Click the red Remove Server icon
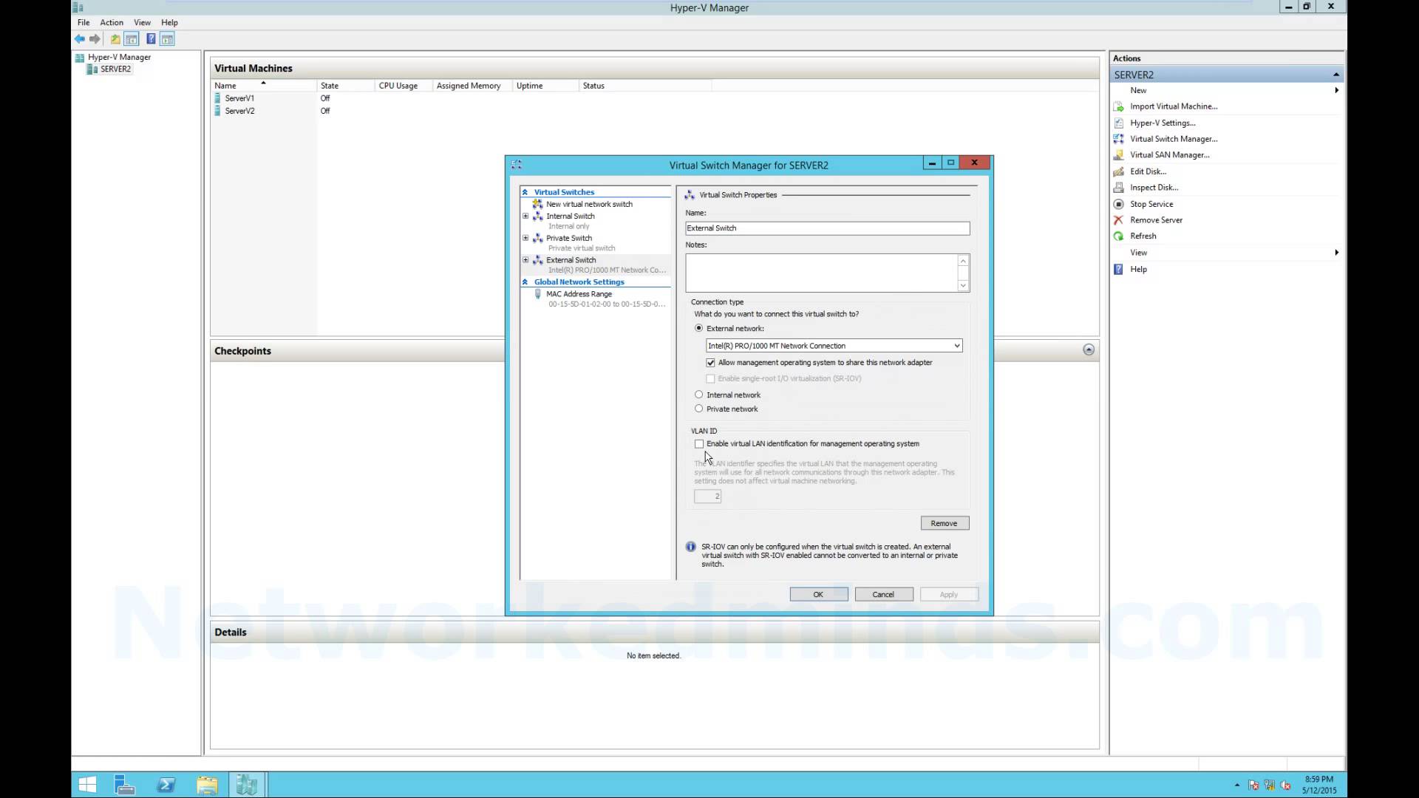1419x798 pixels. [1118, 220]
